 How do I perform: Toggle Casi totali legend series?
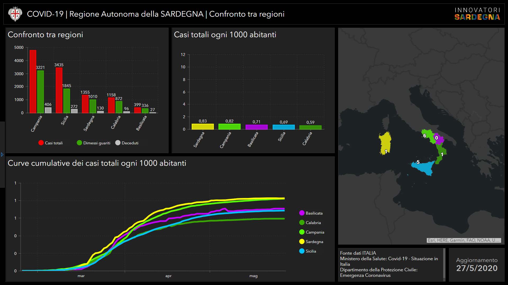[x=41, y=143]
